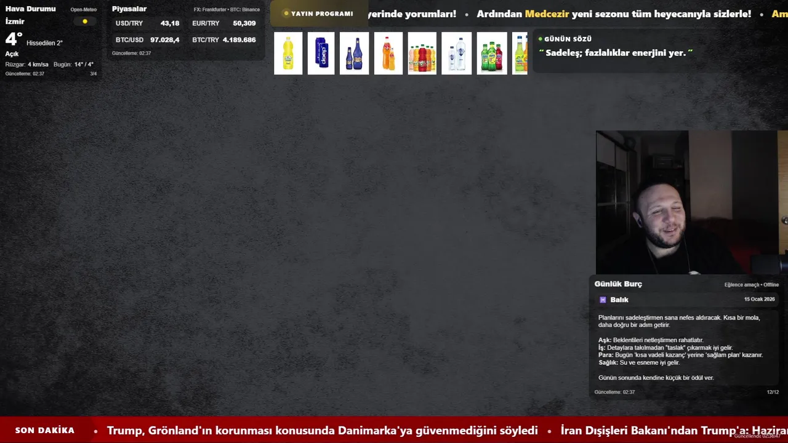Click the Günlük Burç widget title

point(618,284)
